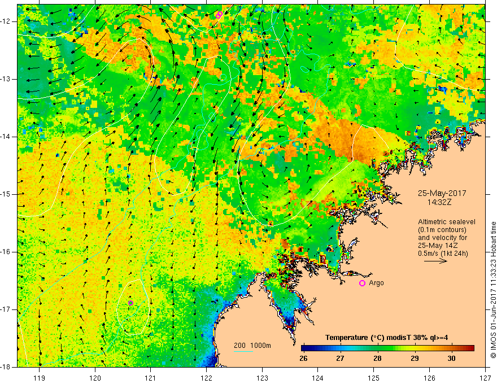Click the colorbar tick label '30'
Screen dimensions: 497x384
pos(451,359)
